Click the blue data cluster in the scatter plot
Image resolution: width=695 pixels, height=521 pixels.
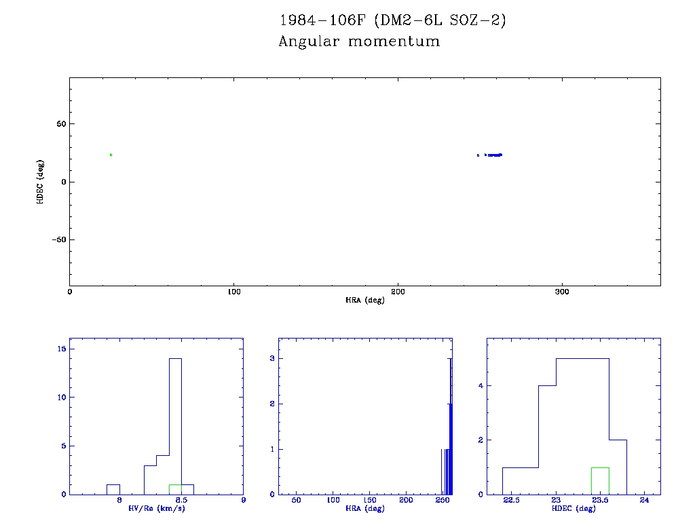493,155
